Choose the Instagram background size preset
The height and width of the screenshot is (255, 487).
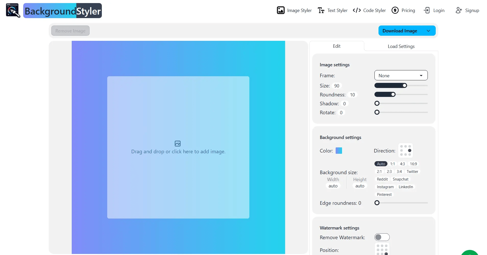point(385,187)
